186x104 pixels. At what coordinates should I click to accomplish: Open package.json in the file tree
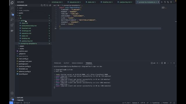click(x=23, y=64)
